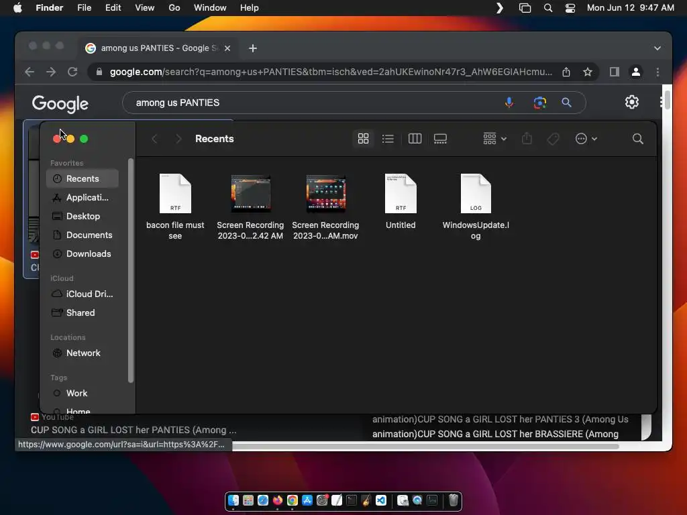Open Desktop in Finder sidebar
This screenshot has width=687, height=515.
pos(83,217)
